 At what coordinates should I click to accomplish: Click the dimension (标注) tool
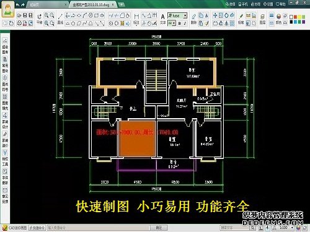(x=136, y=19)
